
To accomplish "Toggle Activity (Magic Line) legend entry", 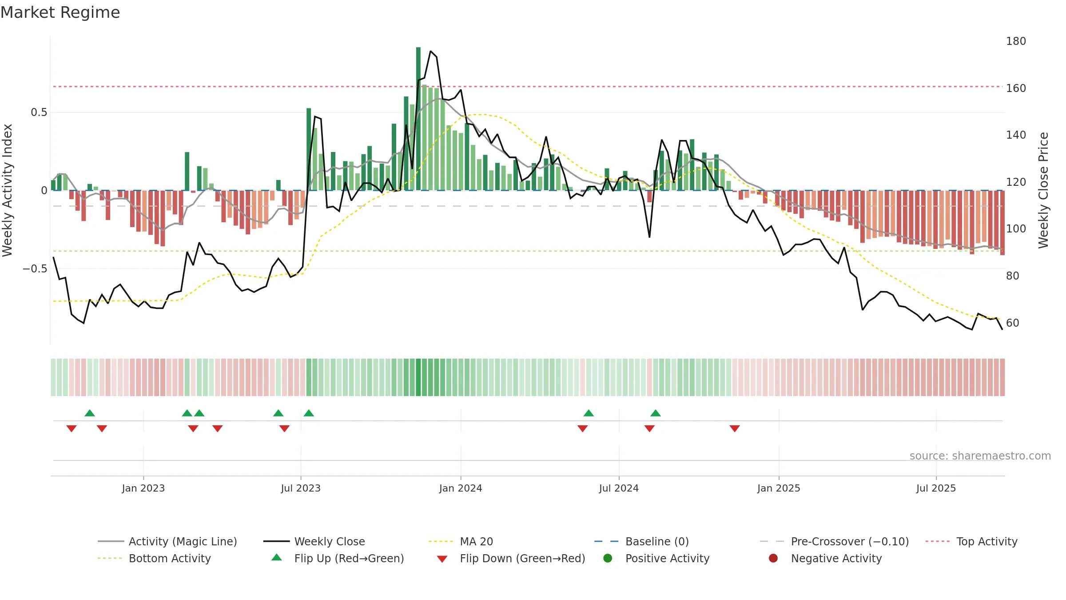I will click(167, 541).
